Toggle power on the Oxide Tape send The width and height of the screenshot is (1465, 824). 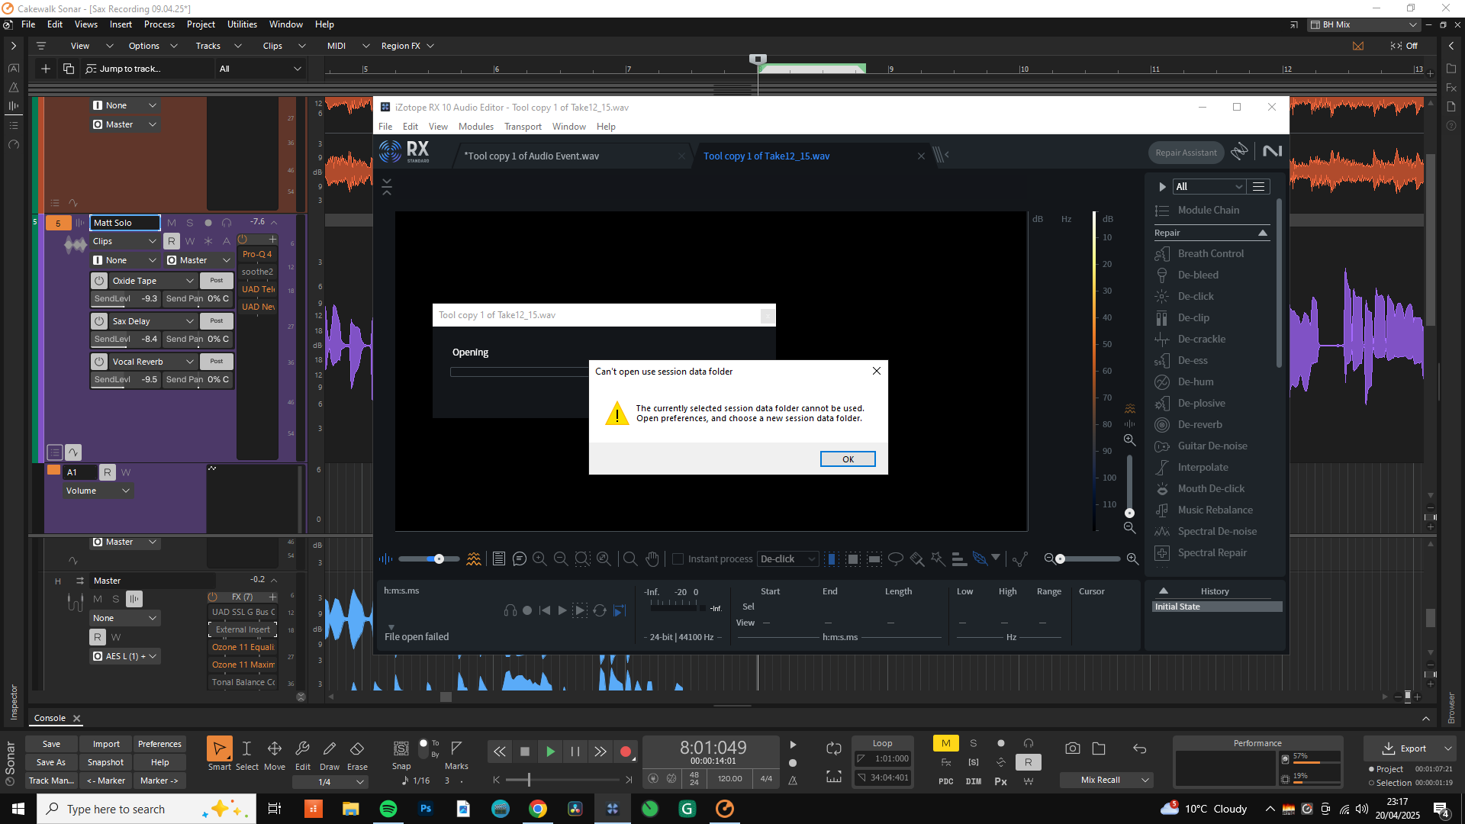pyautogui.click(x=99, y=281)
